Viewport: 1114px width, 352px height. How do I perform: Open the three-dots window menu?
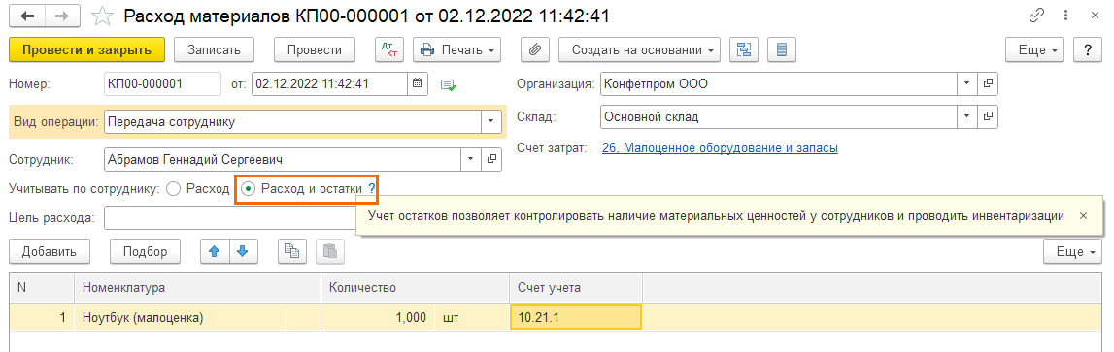point(1065,15)
